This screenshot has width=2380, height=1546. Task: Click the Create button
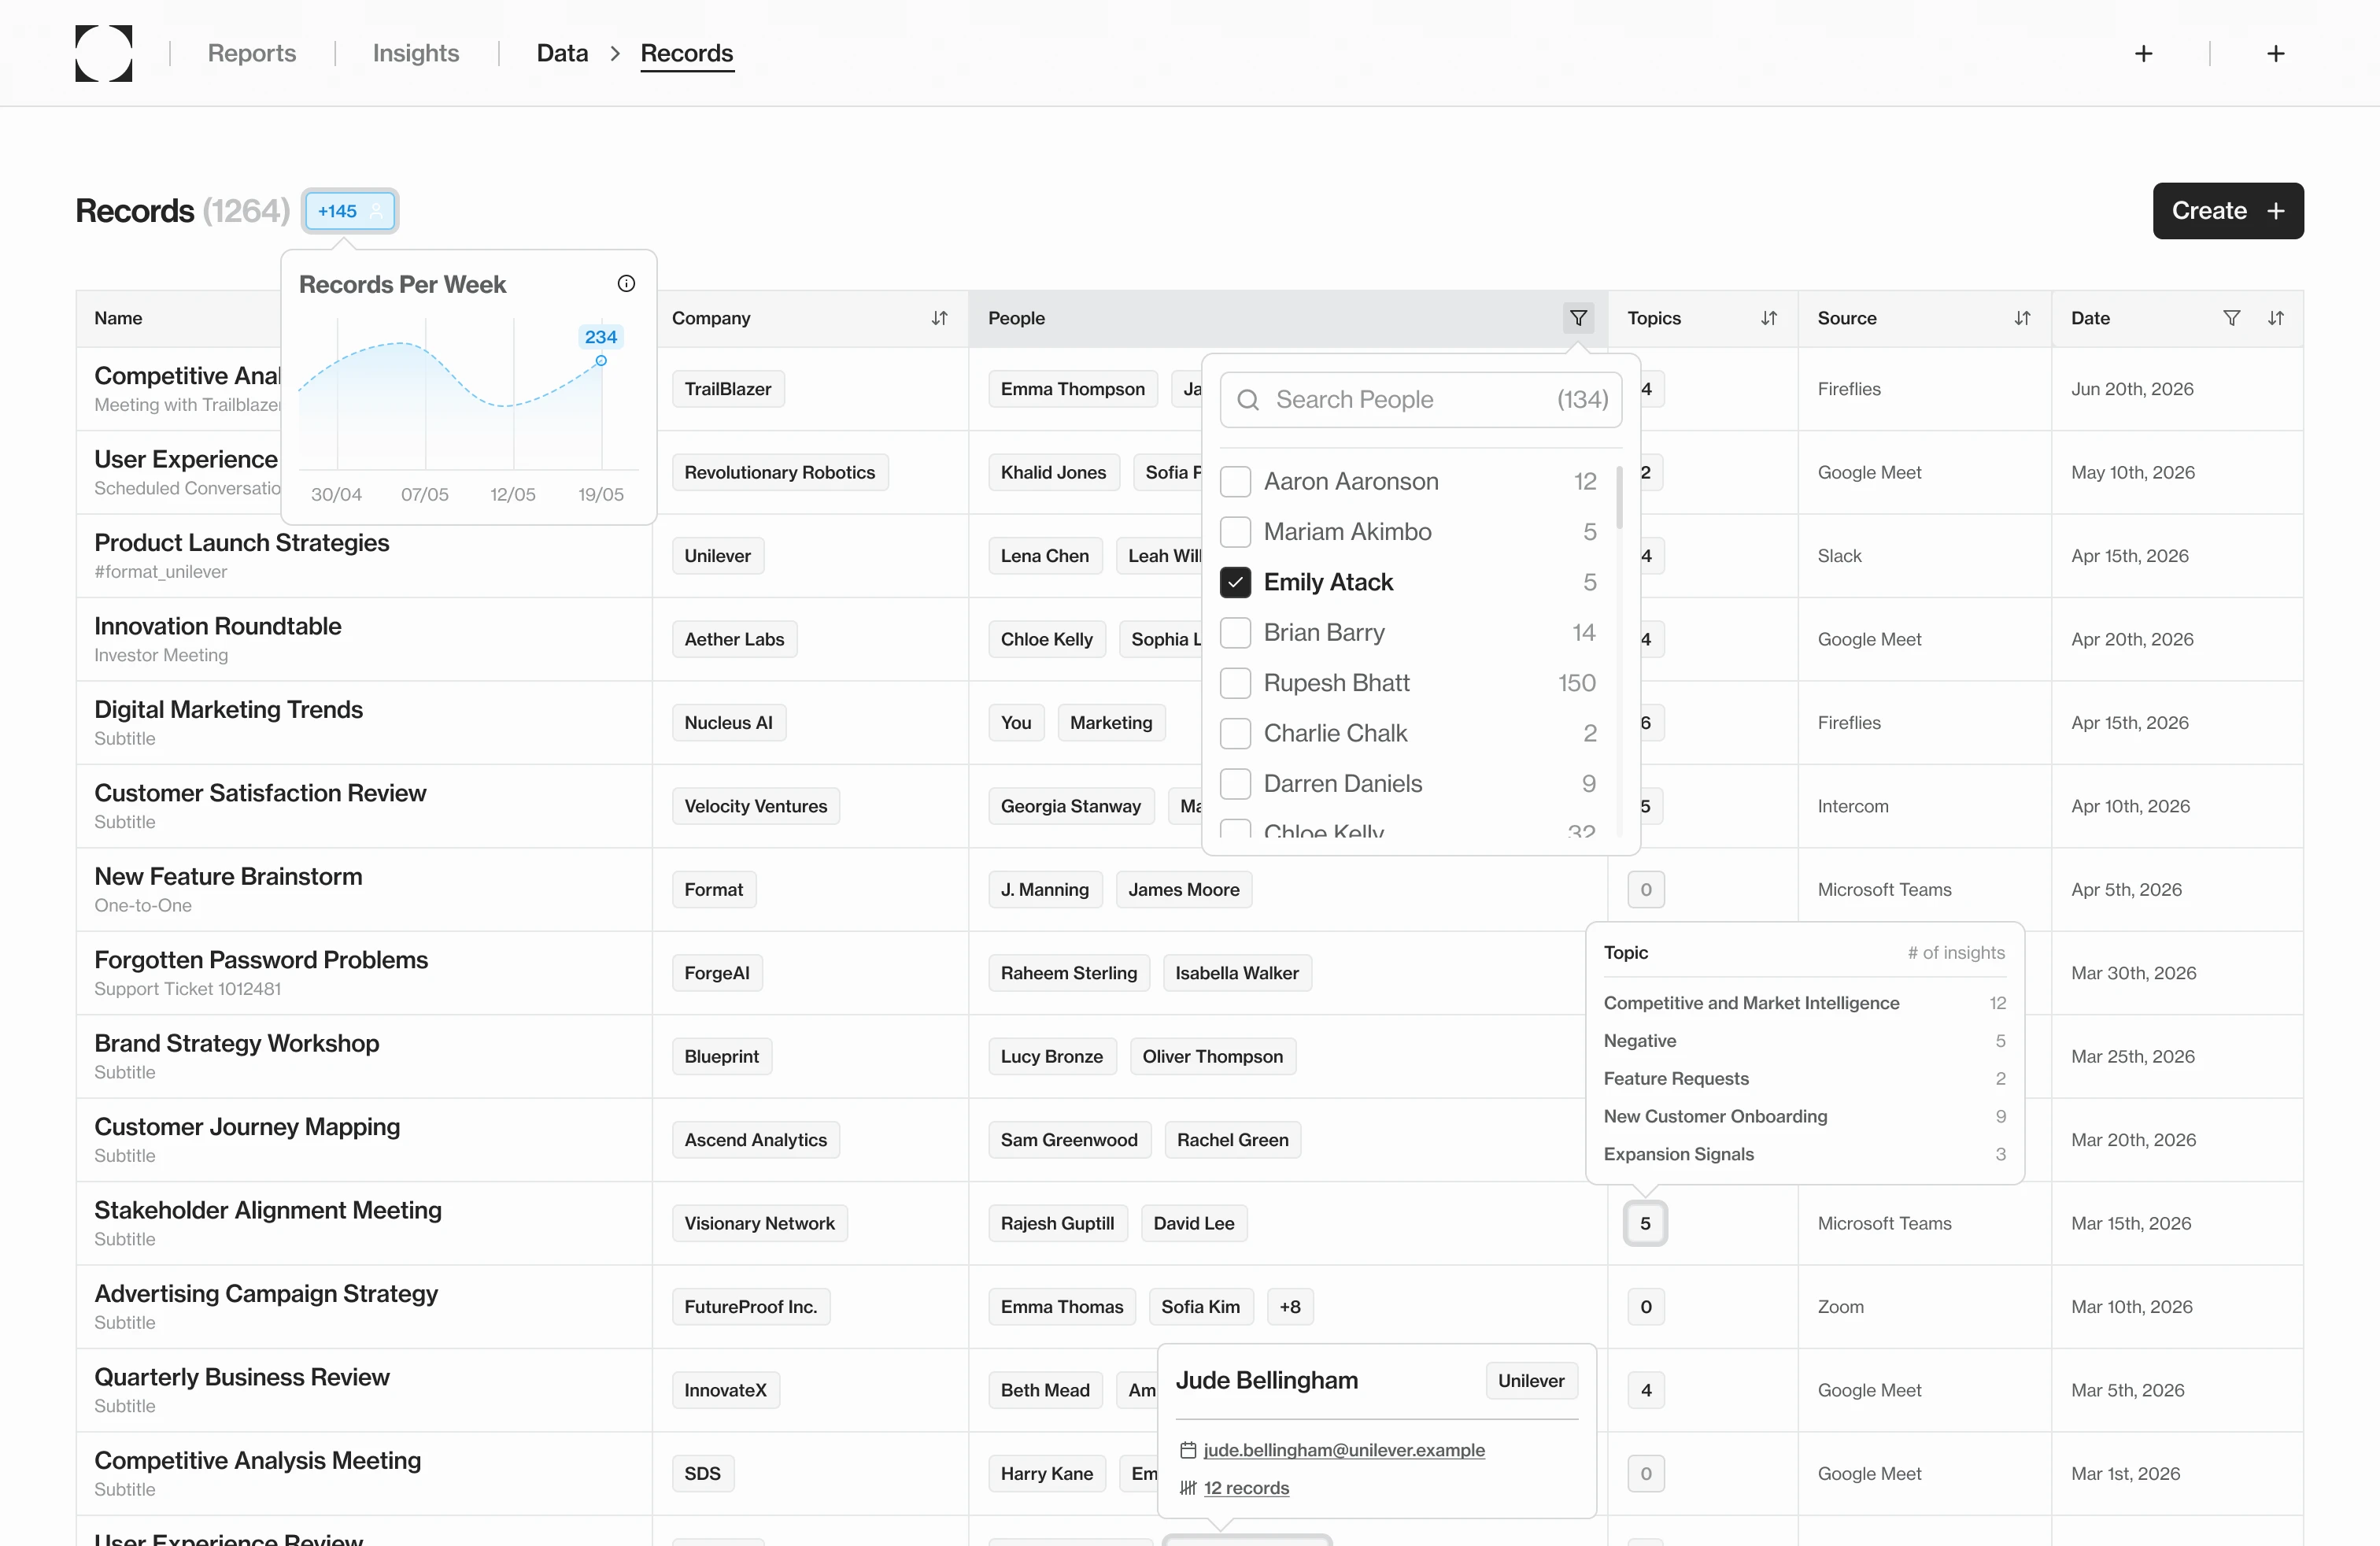[x=2228, y=211]
